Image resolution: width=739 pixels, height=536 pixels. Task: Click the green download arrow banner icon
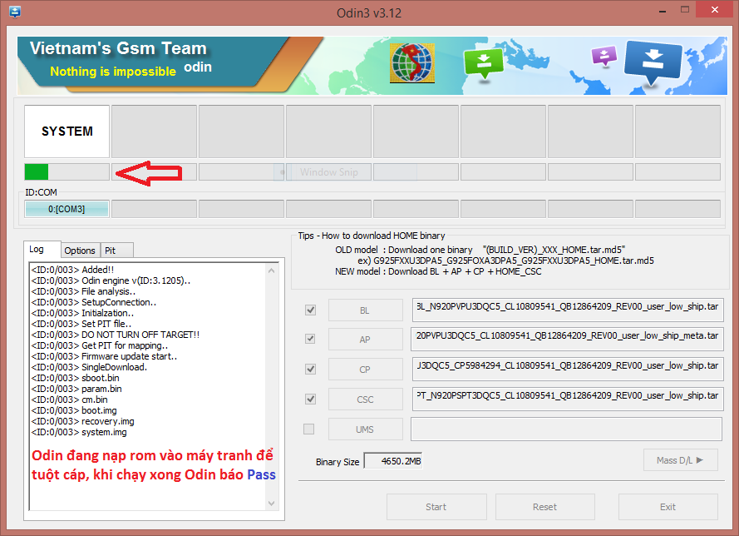(484, 65)
